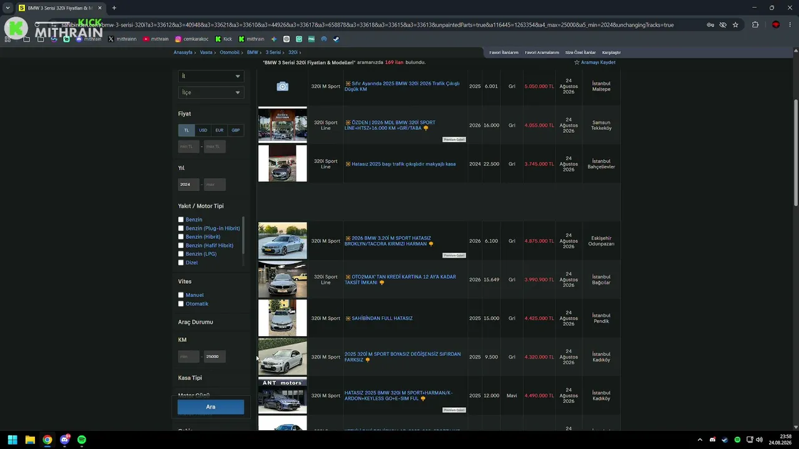Click the minimum KM input field
799x449 pixels.
pos(189,357)
